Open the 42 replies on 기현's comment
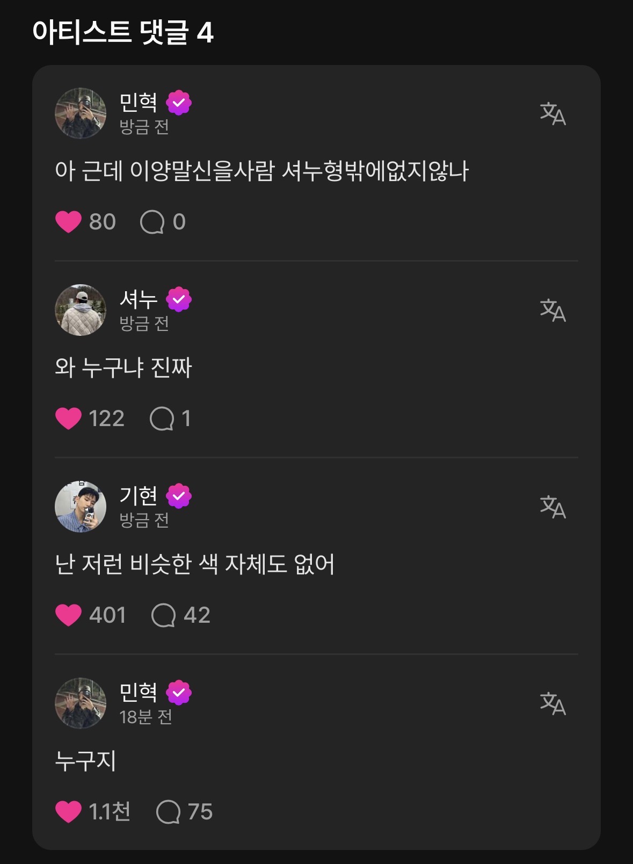Screen dimensions: 633x864 click(164, 615)
